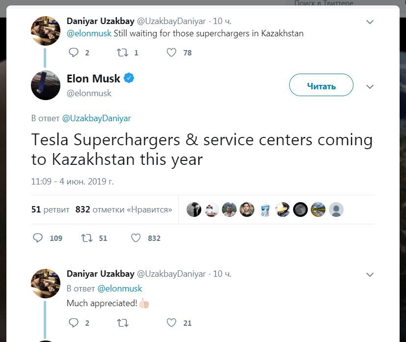Like the "Much appreciated!" tweet
This screenshot has width=406, height=342.
(x=171, y=323)
